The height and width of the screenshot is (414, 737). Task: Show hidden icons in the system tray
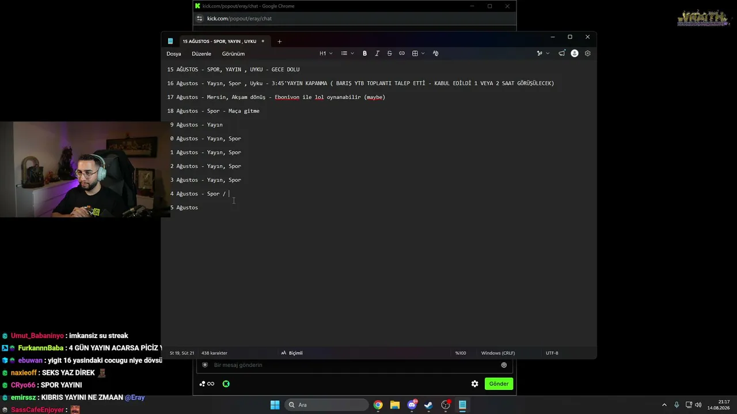(x=664, y=405)
